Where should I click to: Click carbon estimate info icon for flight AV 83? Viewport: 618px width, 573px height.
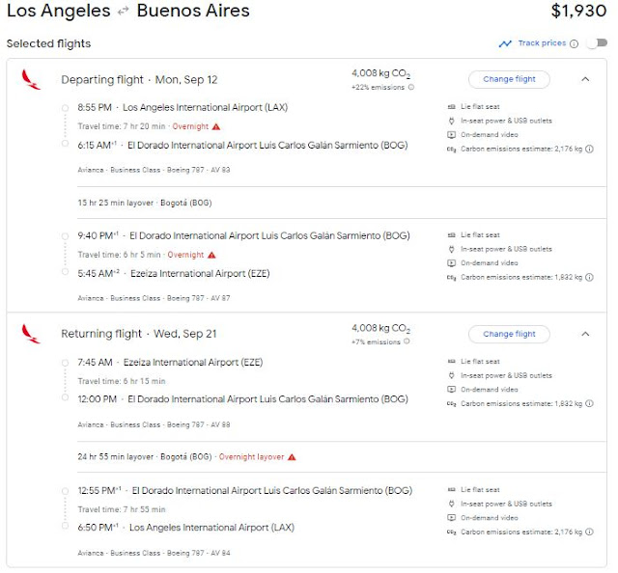click(590, 149)
